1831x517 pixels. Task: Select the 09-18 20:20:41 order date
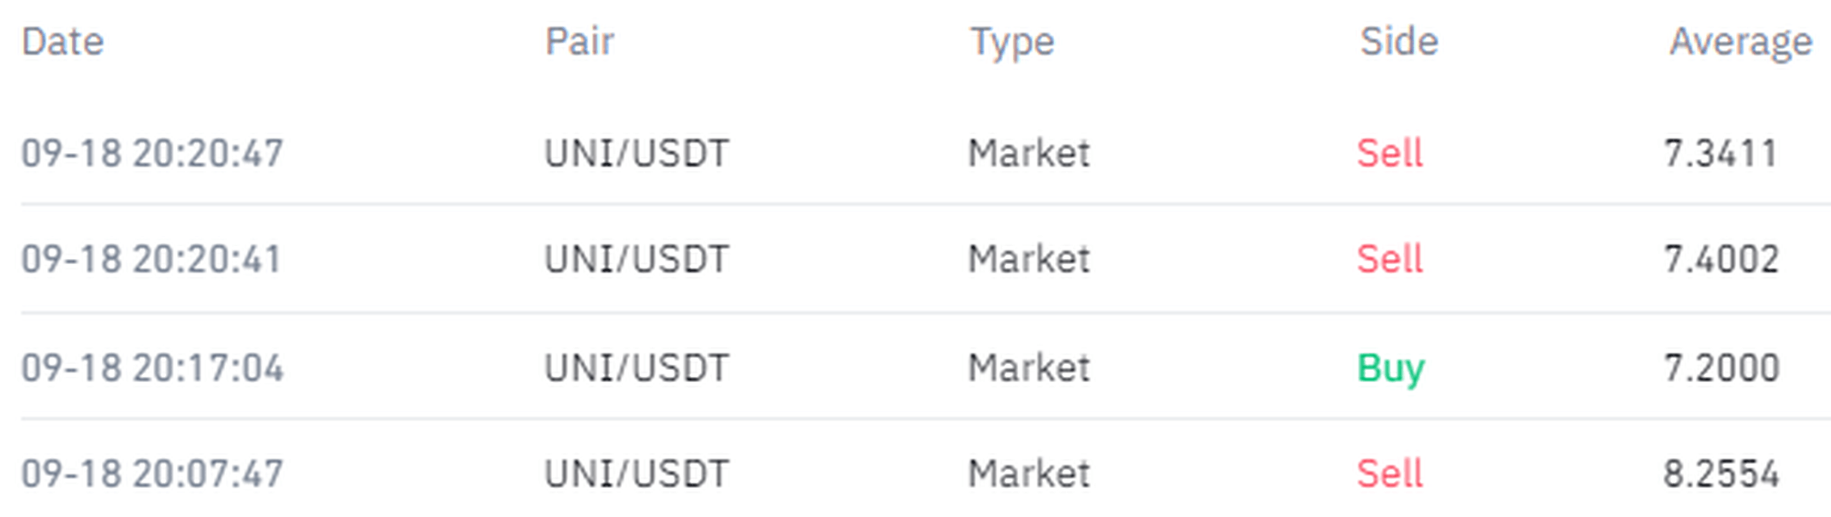pyautogui.click(x=151, y=259)
